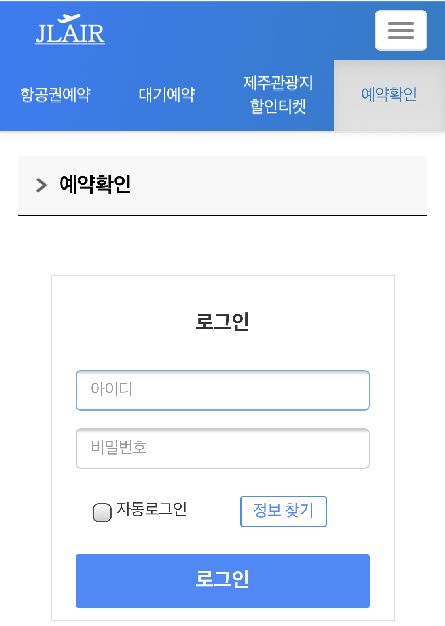Click the 정보 찾기 outlined link text
The height and width of the screenshot is (626, 445).
[x=283, y=512]
